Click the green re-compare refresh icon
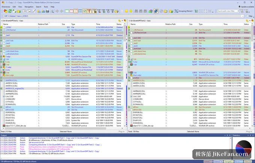Screen dimensions: 255x163 (10, 11)
